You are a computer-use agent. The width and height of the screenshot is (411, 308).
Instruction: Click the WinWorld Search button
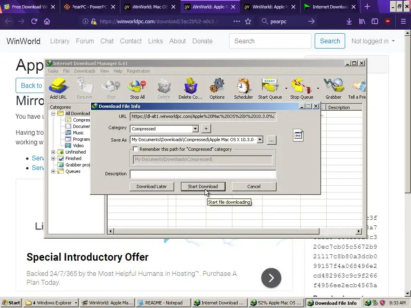pos(330,41)
